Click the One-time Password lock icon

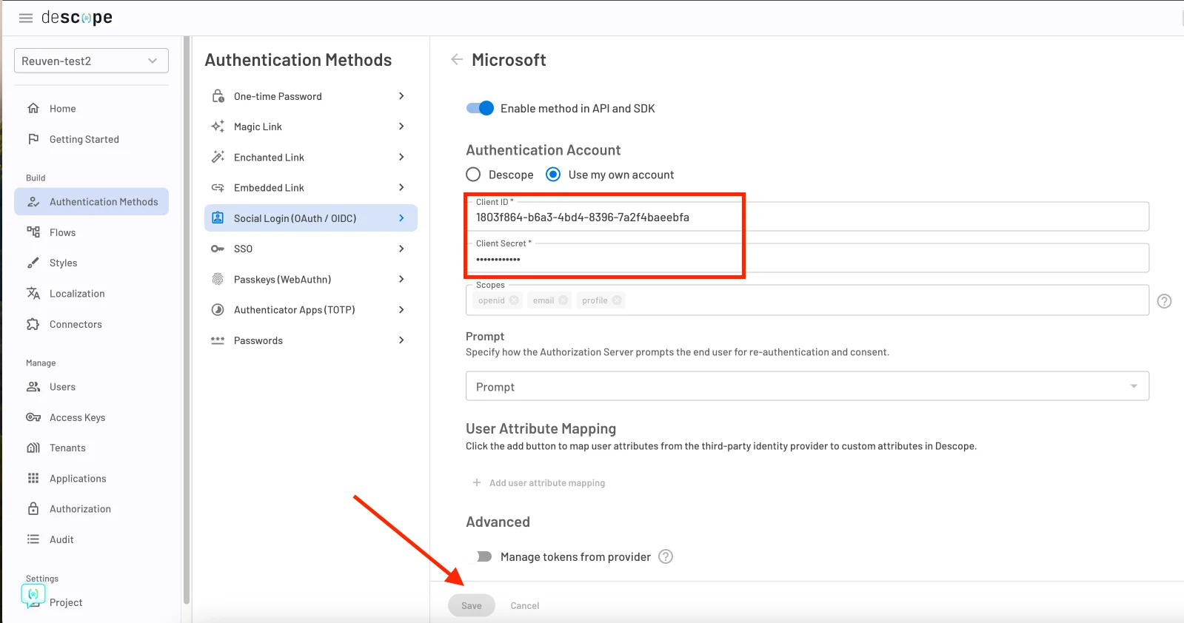[218, 96]
